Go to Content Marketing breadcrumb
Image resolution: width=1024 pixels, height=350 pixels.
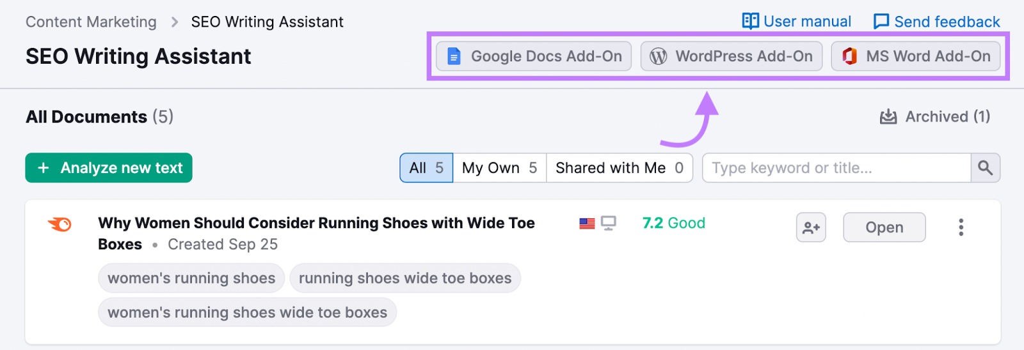point(91,22)
